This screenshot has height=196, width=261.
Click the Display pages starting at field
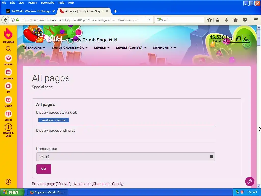pos(125,120)
